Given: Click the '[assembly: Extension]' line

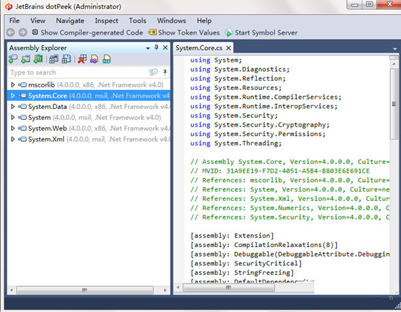Looking at the screenshot, I should [232, 236].
